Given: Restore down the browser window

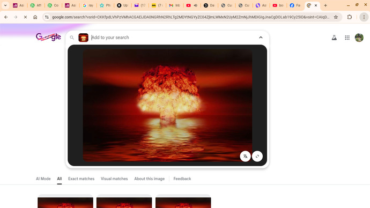Looking at the screenshot, I should point(357,5).
